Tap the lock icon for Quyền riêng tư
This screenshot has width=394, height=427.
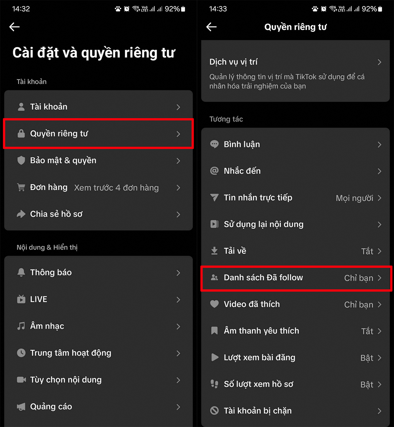[21, 134]
